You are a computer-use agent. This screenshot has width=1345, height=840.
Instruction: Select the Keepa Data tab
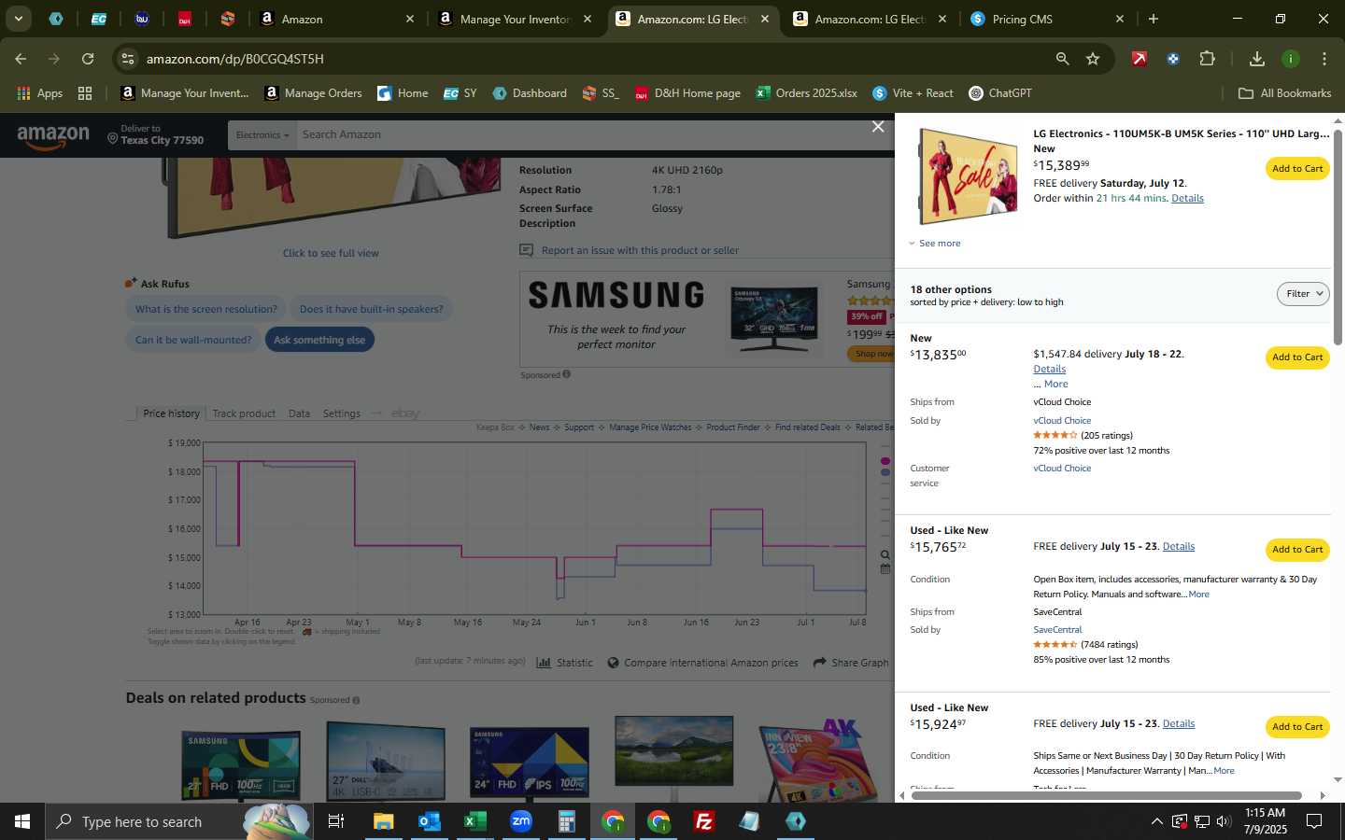coord(299,413)
